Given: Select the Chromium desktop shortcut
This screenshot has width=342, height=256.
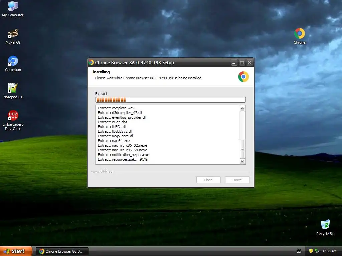Looking at the screenshot, I should click(x=13, y=64).
